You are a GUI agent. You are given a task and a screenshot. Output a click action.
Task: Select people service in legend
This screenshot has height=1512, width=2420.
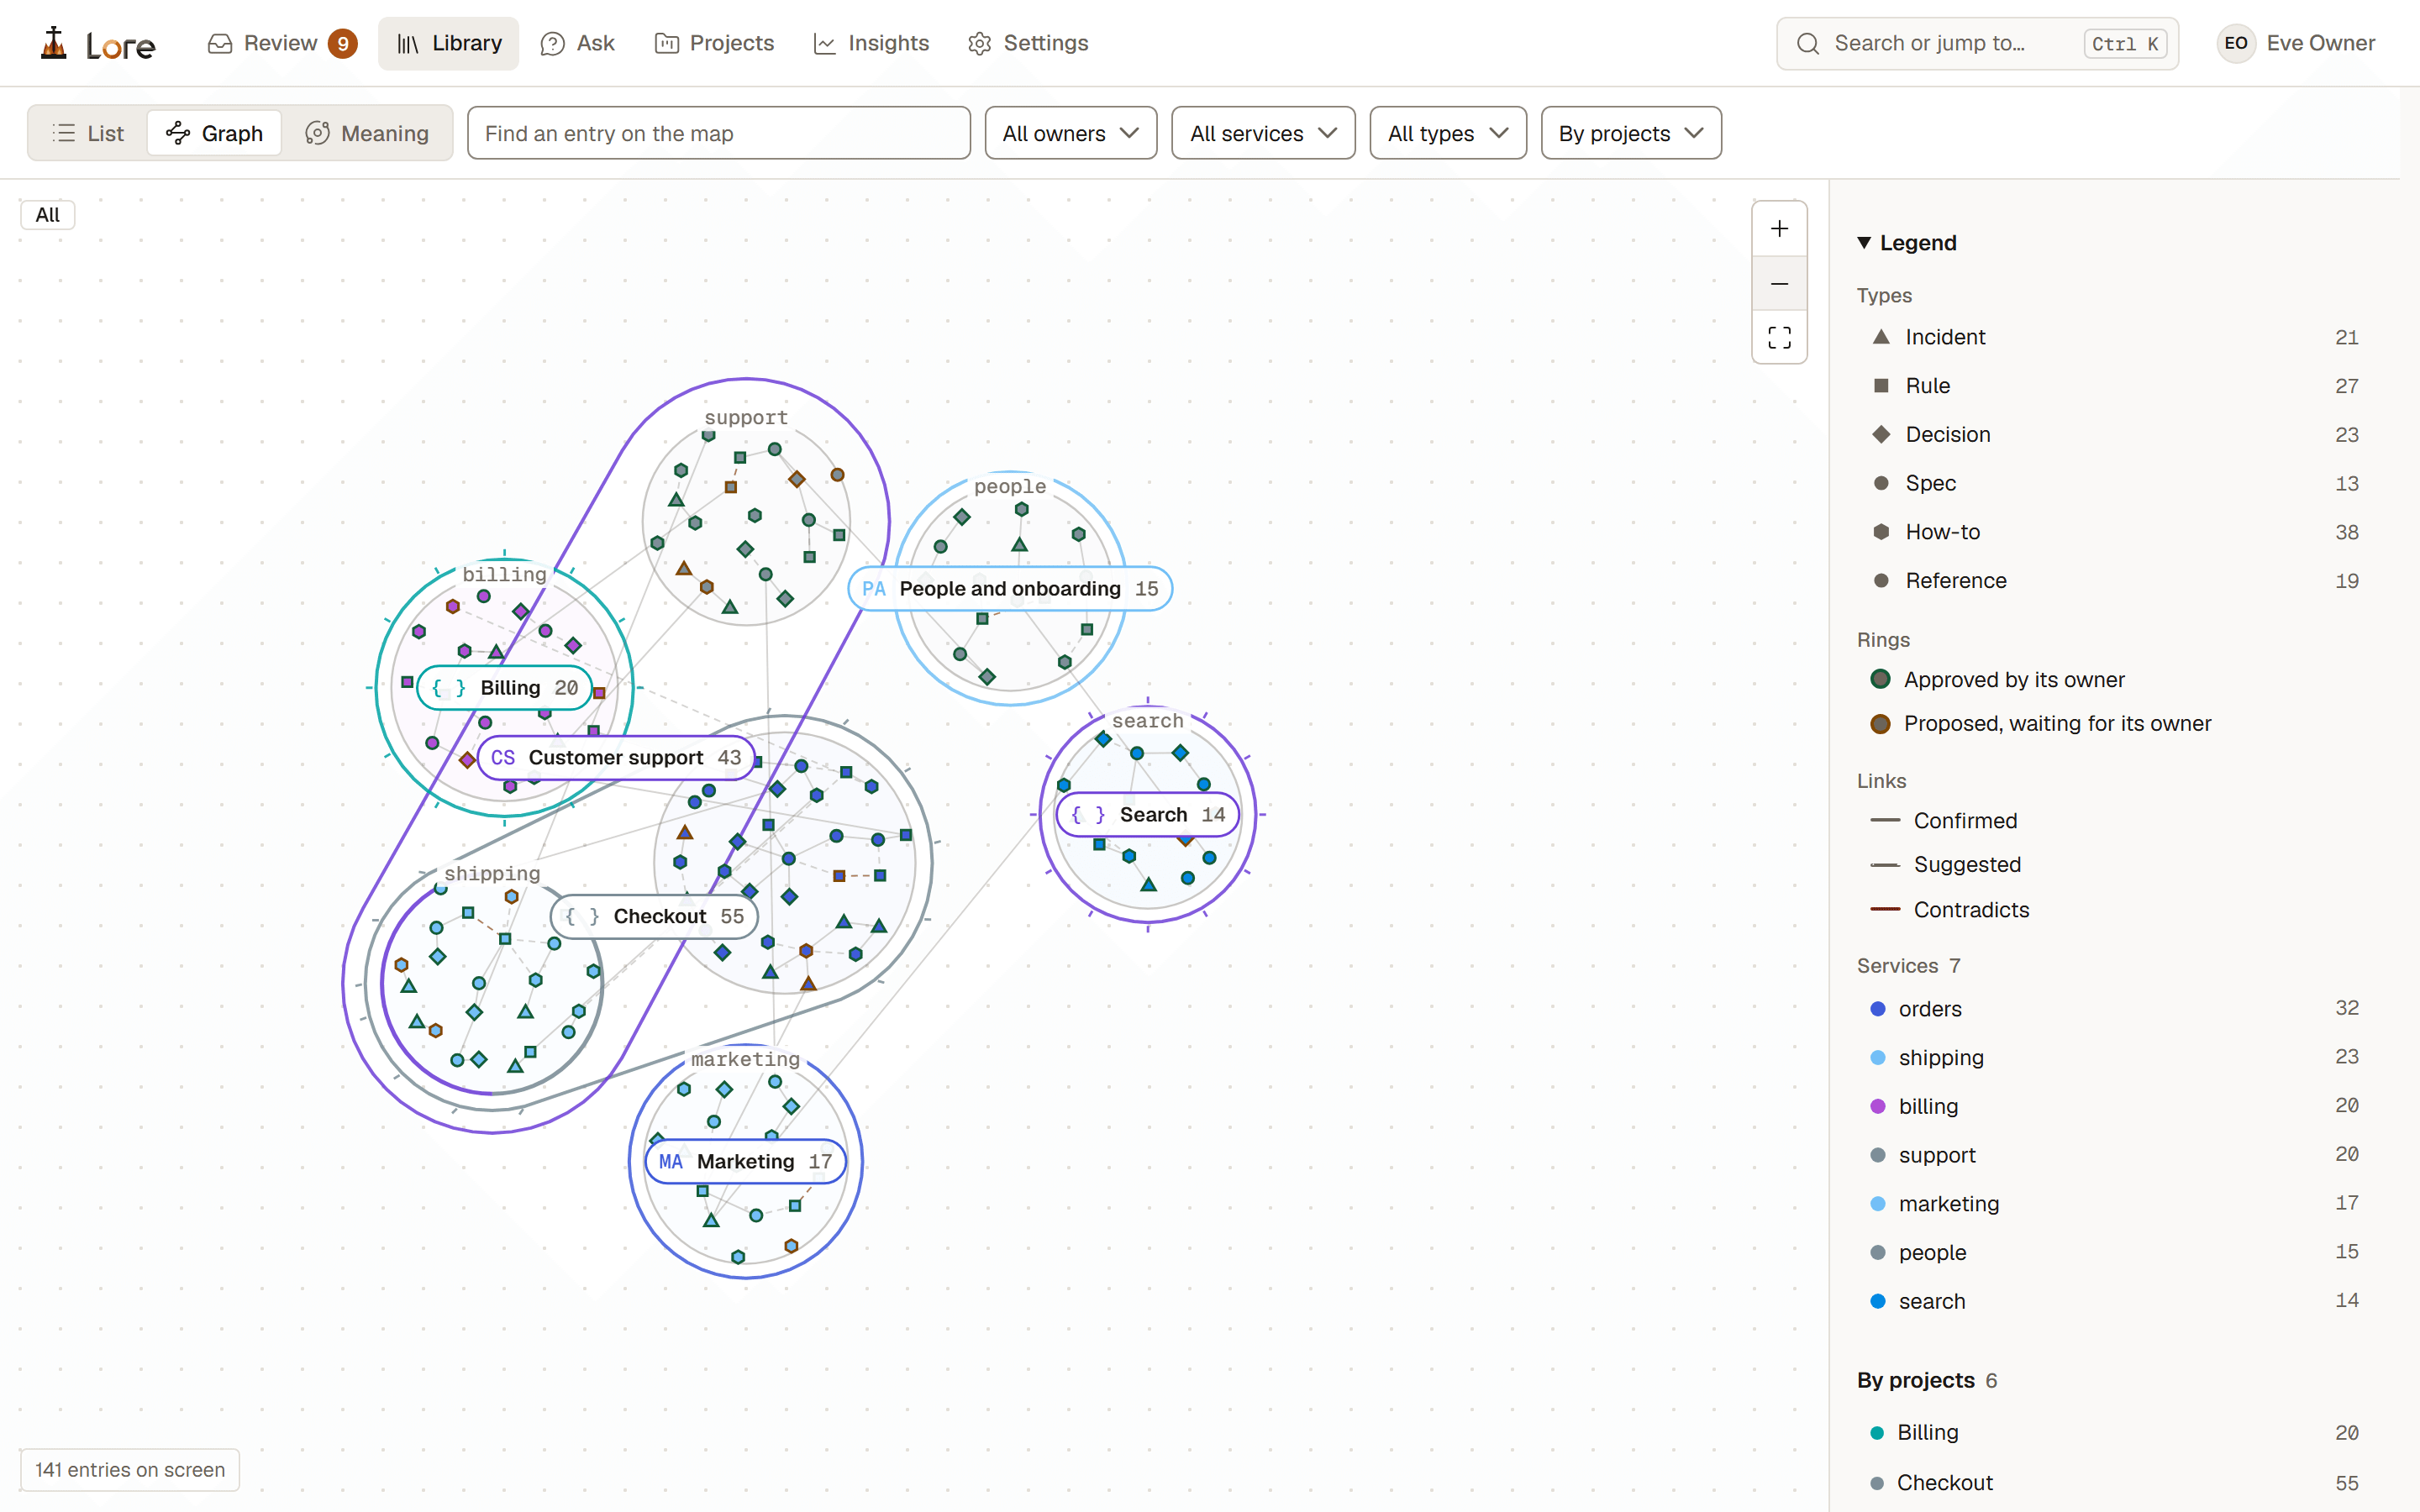[x=2114, y=1252]
